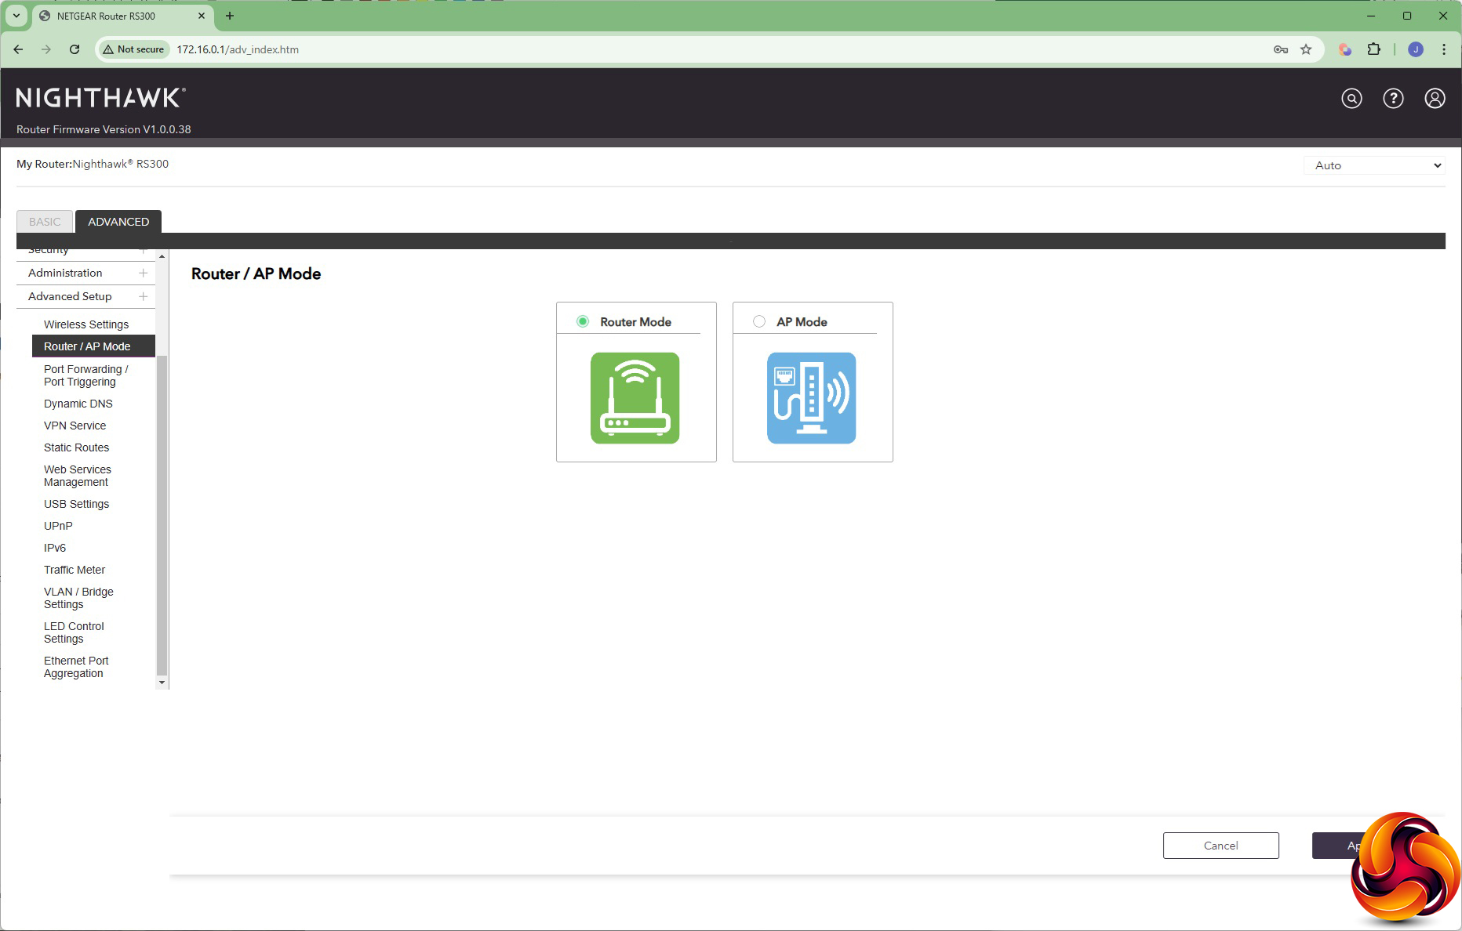
Task: Open saved passwords key icon
Action: (1281, 49)
